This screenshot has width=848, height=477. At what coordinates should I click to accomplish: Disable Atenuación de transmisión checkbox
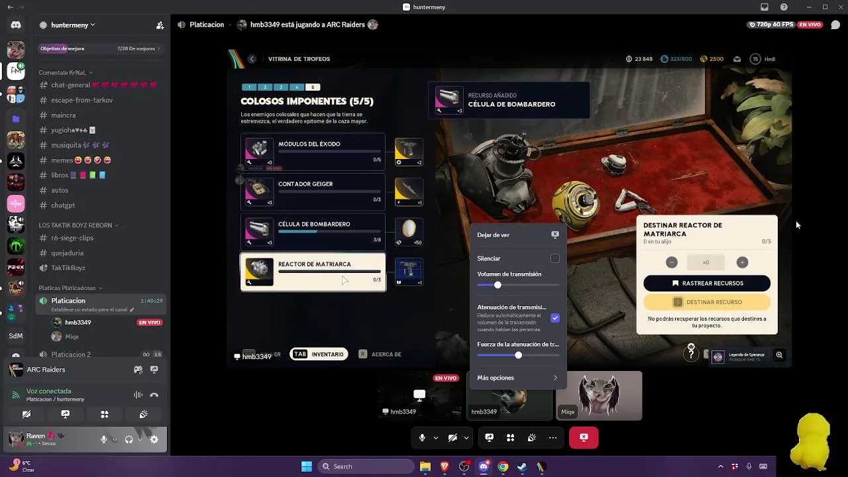[x=555, y=318]
